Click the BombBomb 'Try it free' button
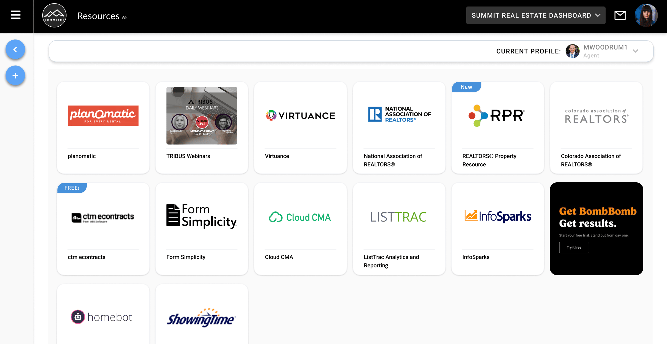 [x=574, y=247]
